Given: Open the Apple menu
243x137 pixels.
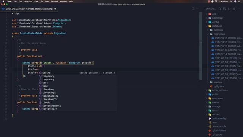Looking at the screenshot, I should tap(3, 2).
